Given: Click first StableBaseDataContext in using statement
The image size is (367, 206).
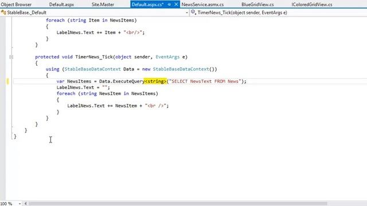Looking at the screenshot, I should coord(92,69).
